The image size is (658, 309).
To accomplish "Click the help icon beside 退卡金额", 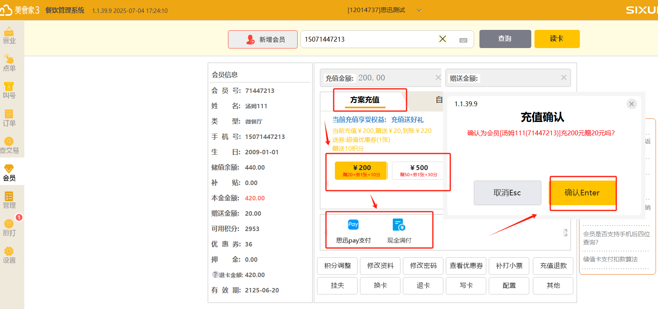I will 215,274.
